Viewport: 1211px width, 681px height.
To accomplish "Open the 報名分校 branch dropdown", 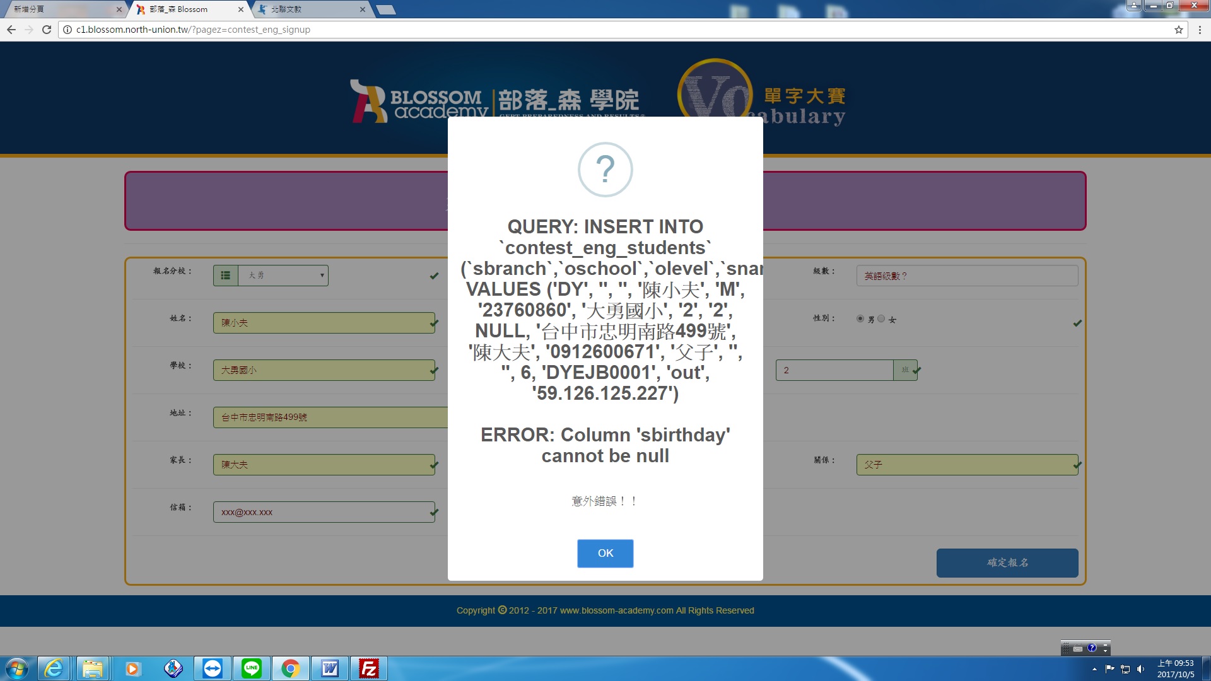I will pos(283,276).
